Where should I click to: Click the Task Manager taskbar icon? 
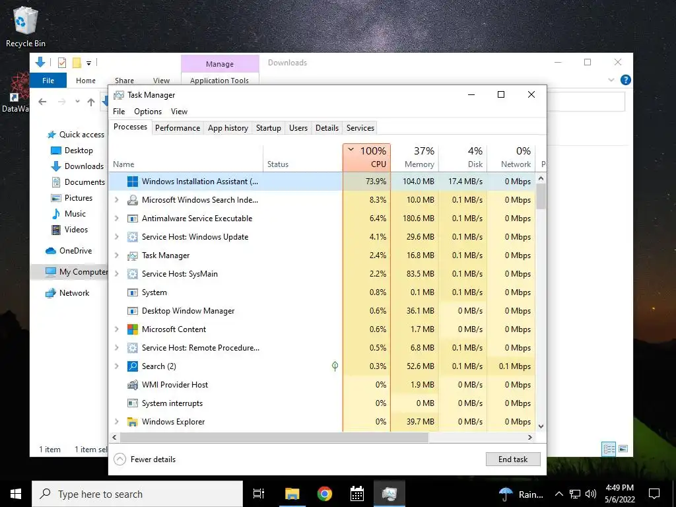click(389, 494)
